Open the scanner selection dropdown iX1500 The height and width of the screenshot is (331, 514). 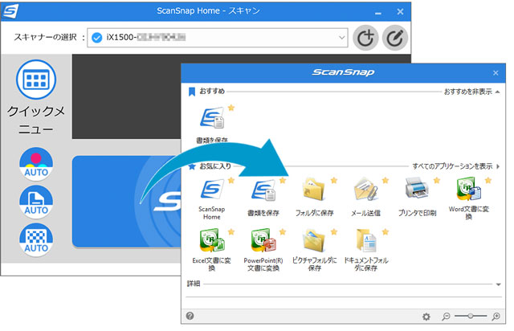(218, 38)
